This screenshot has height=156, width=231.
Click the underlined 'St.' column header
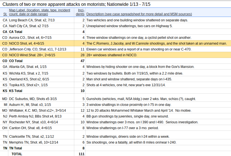(5, 14)
